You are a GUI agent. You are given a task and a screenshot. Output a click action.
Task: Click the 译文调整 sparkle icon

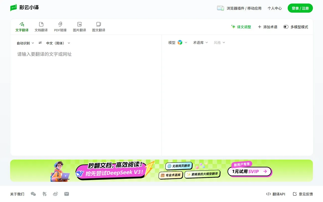233,27
